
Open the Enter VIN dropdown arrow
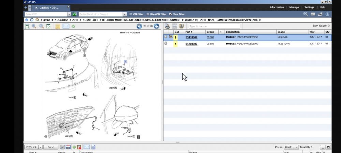coord(69,14)
